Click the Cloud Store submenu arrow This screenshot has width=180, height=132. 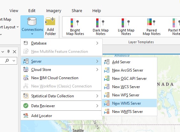tap(97, 70)
